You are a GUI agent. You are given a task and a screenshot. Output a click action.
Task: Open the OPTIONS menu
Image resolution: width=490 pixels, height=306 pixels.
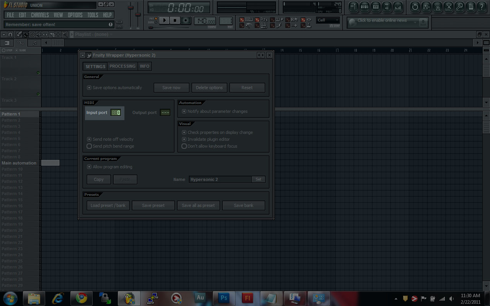click(x=75, y=15)
